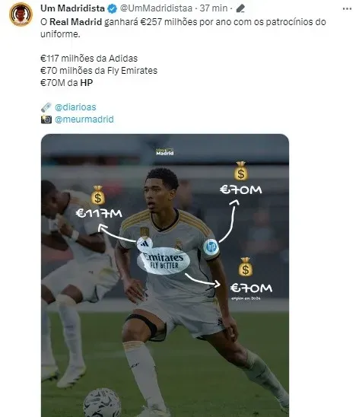Open the @meurmadrid mention link
The height and width of the screenshot is (417, 359).
point(84,119)
